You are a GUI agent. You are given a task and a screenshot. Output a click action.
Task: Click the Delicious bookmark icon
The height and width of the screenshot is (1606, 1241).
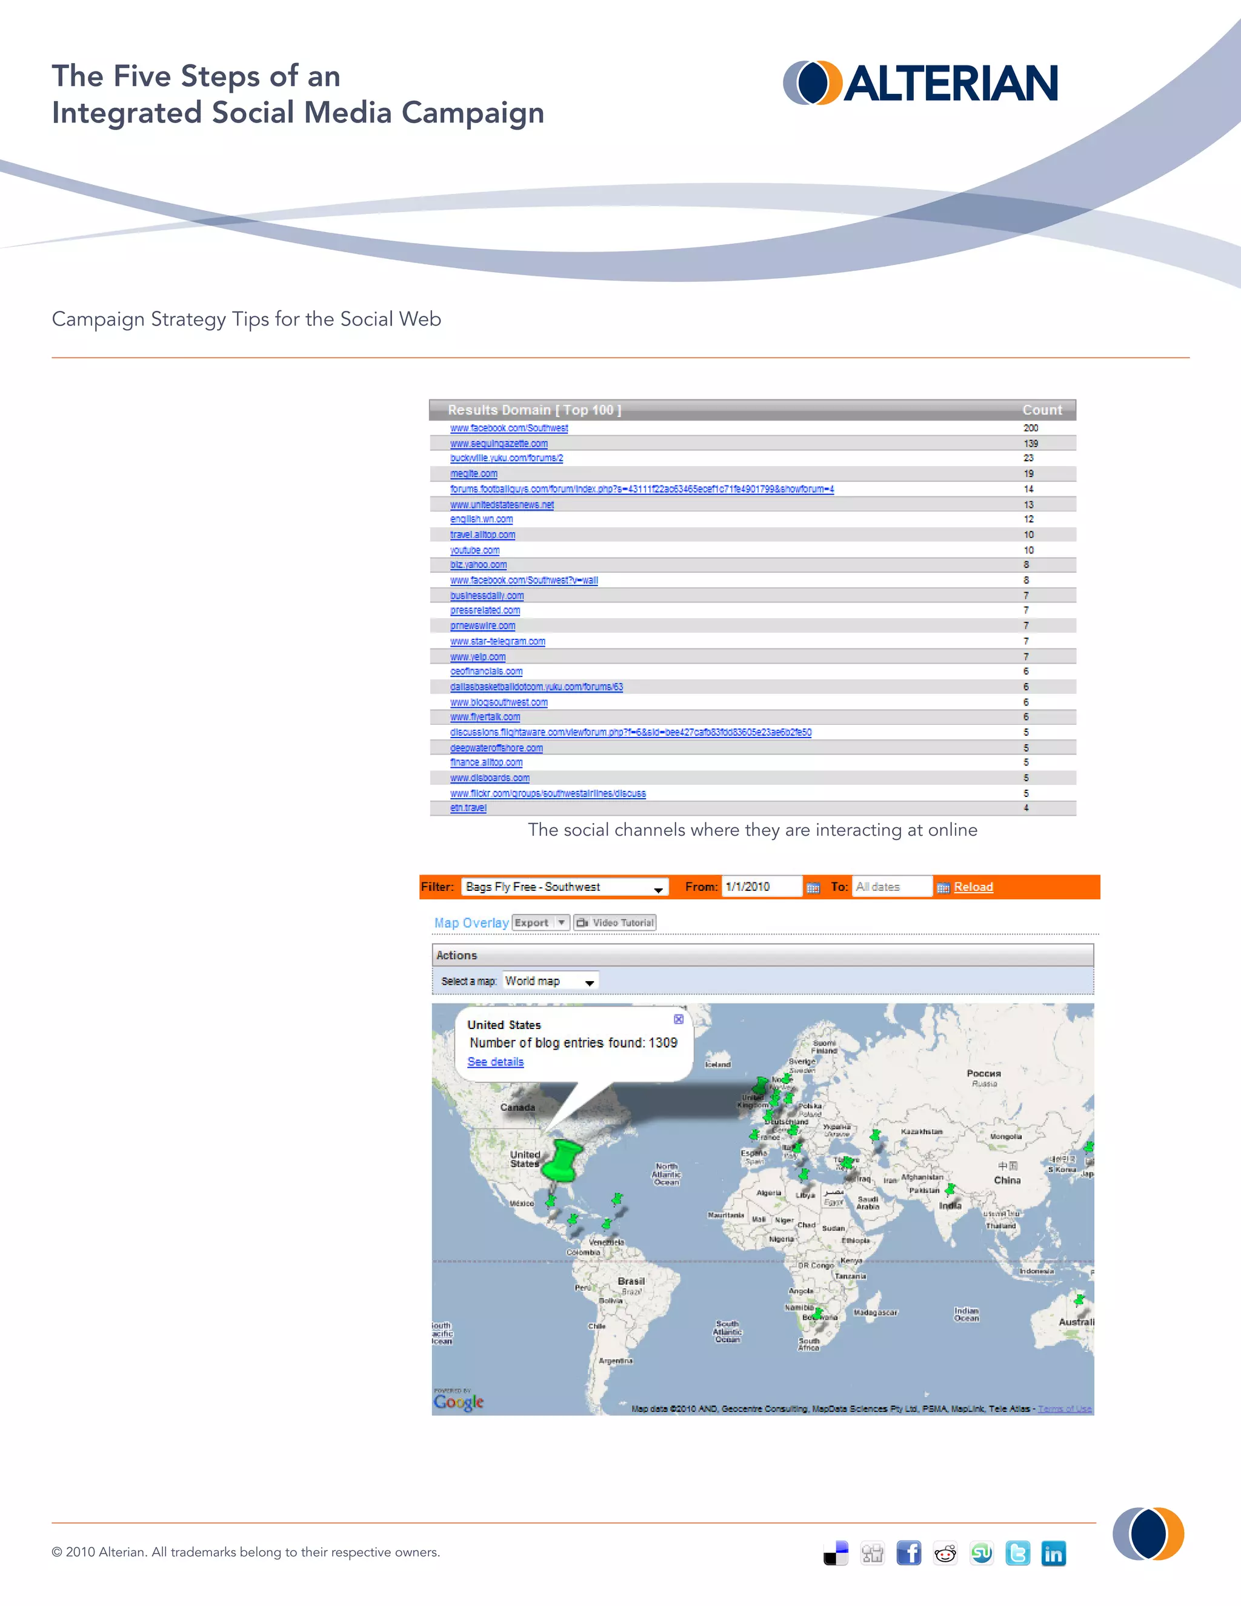point(836,1553)
